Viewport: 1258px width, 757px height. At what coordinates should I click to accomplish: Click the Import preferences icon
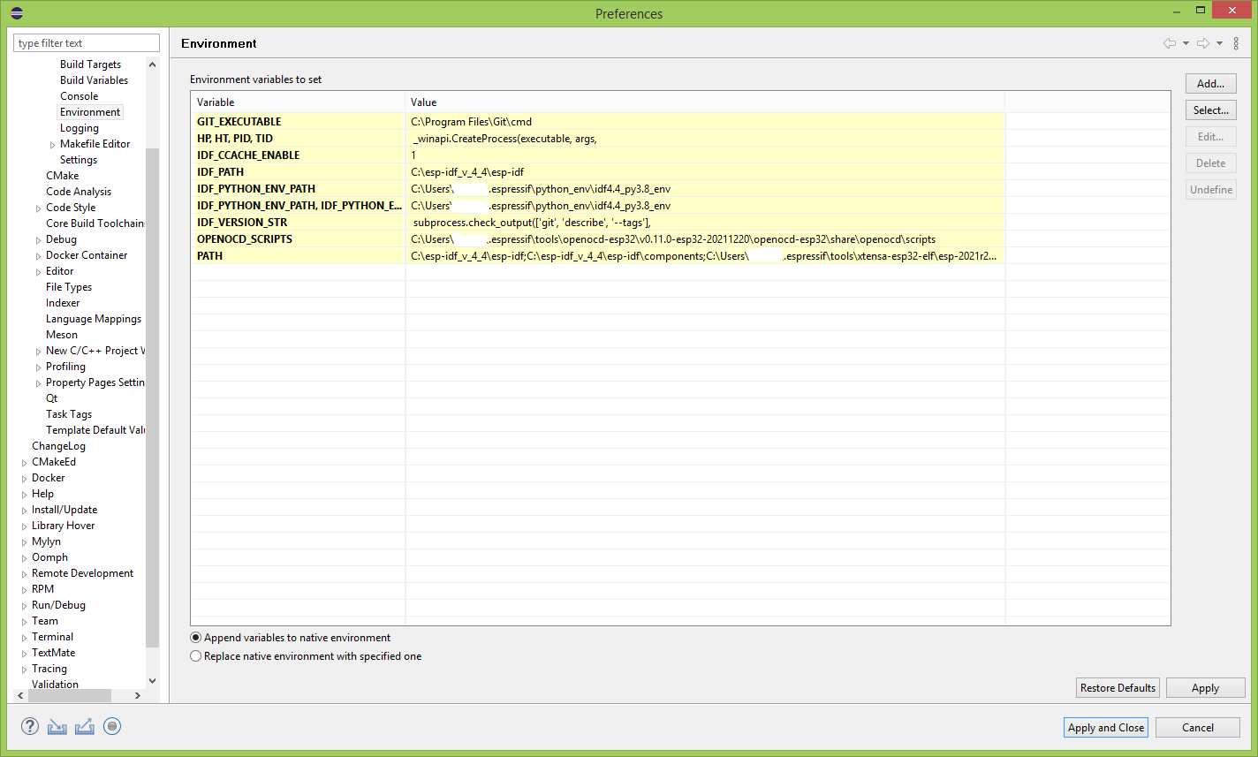pos(57,726)
